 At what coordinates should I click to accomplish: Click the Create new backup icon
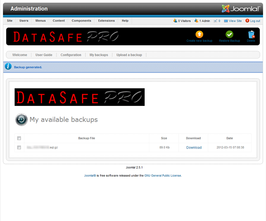199,34
